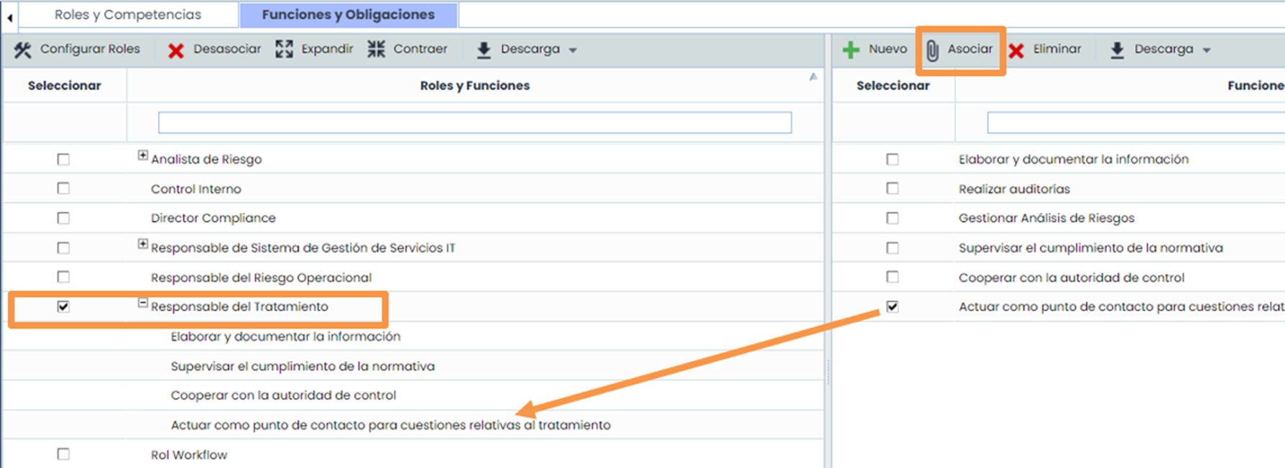Select the Funciones y Obligaciones tab

click(x=348, y=14)
